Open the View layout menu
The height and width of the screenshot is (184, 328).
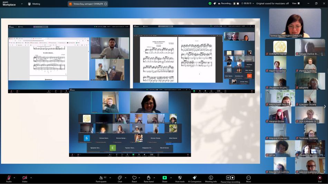point(296,3)
